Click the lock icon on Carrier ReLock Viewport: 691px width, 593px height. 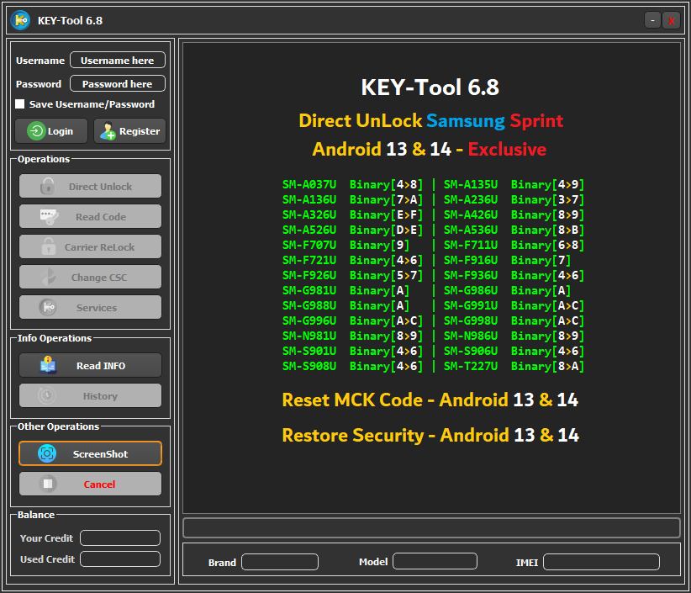click(x=48, y=247)
